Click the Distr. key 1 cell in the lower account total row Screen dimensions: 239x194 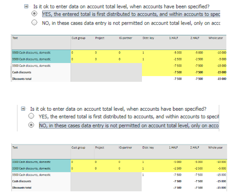click(153, 175)
